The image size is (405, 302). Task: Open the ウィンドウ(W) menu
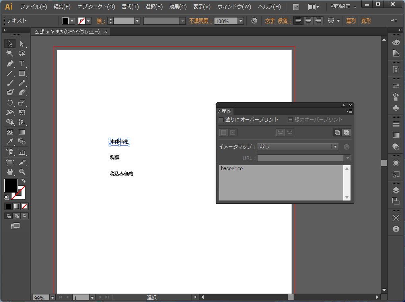(x=234, y=7)
